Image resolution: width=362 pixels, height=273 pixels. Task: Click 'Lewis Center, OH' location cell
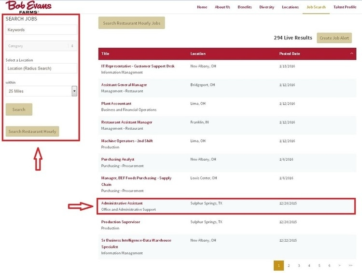[x=203, y=178]
